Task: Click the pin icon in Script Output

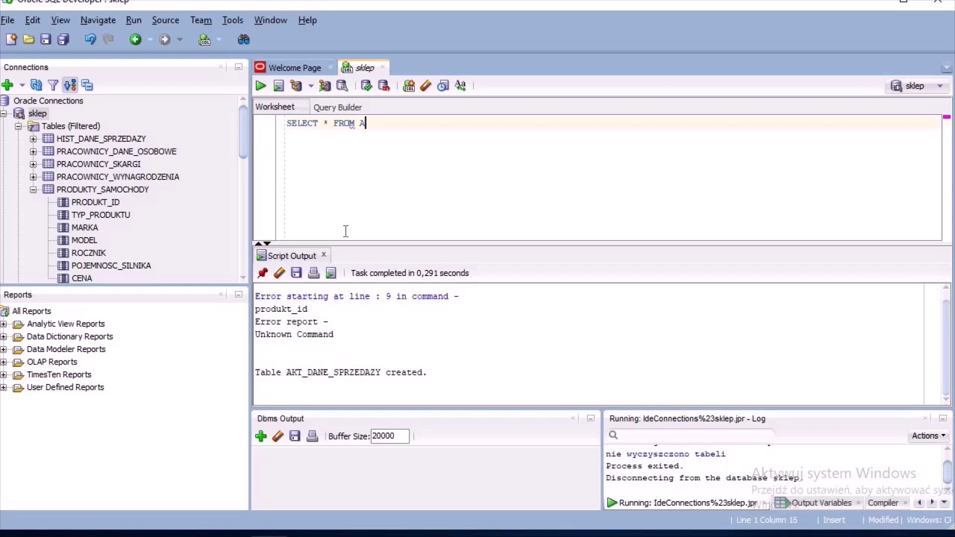Action: [x=262, y=273]
